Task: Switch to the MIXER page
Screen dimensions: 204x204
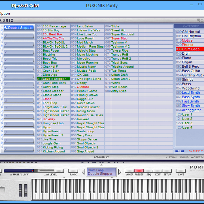Action: [129, 171]
